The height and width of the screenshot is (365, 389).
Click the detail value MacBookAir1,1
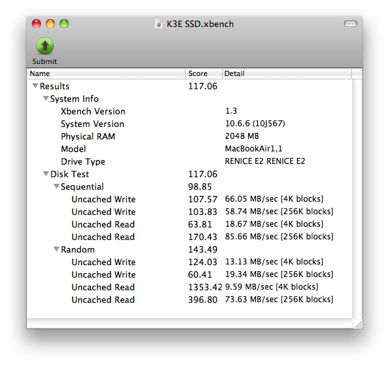pyautogui.click(x=253, y=149)
